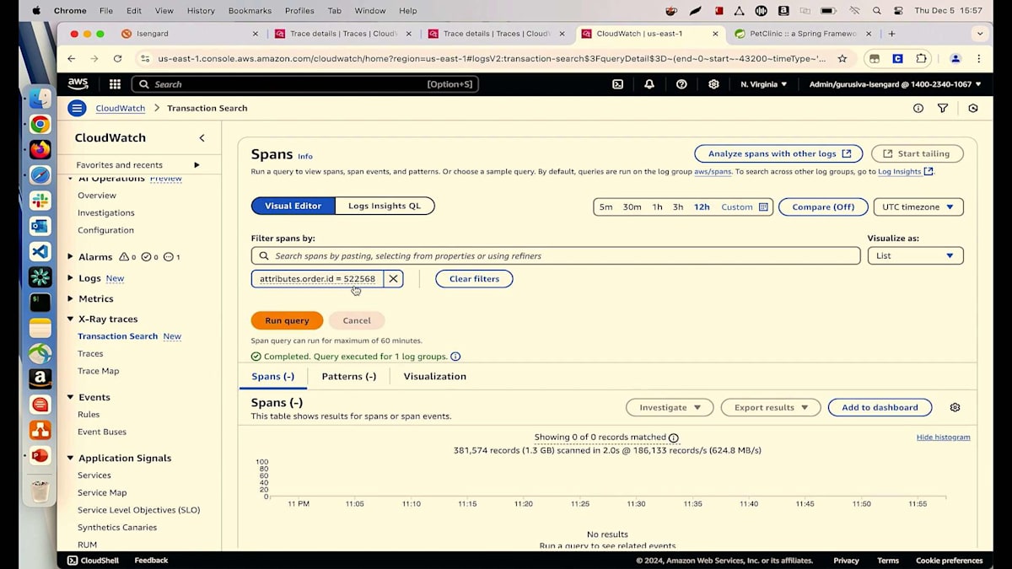Switch to the Spans (-) tab
This screenshot has height=569, width=1012.
tap(273, 377)
